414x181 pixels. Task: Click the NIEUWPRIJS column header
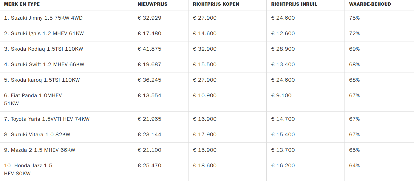click(x=152, y=4)
